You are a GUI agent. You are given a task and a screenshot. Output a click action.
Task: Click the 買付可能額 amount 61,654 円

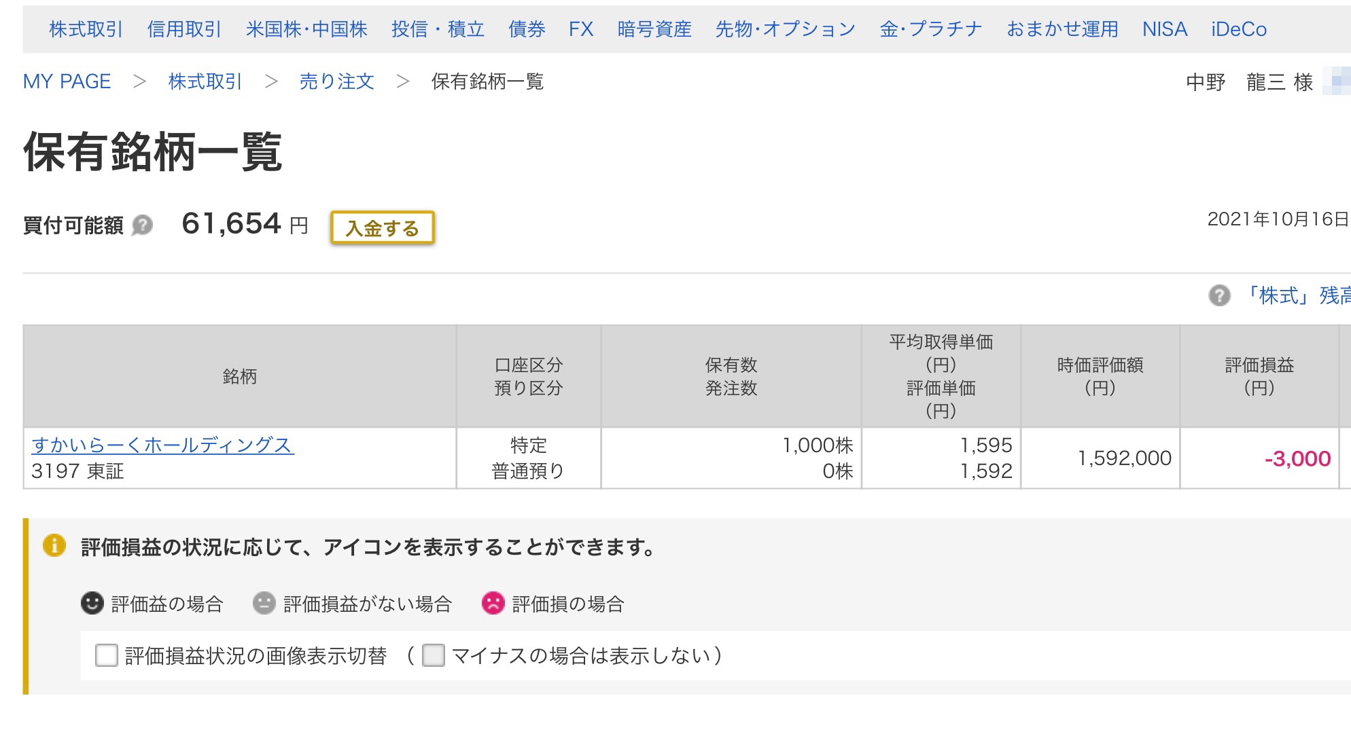point(245,224)
